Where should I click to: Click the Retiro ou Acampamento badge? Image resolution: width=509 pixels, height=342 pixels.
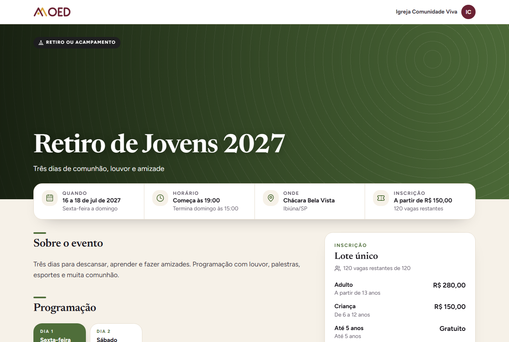77,43
